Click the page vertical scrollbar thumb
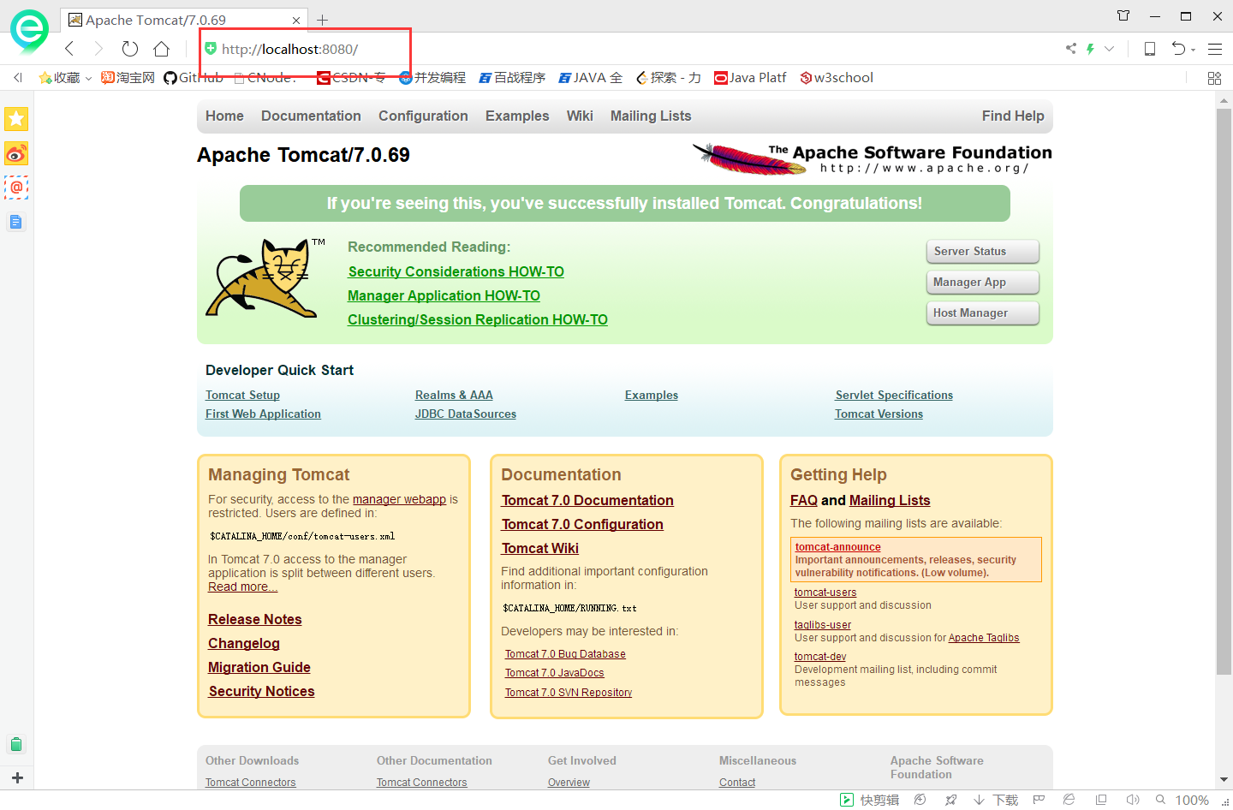The height and width of the screenshot is (810, 1233). coord(1224,390)
